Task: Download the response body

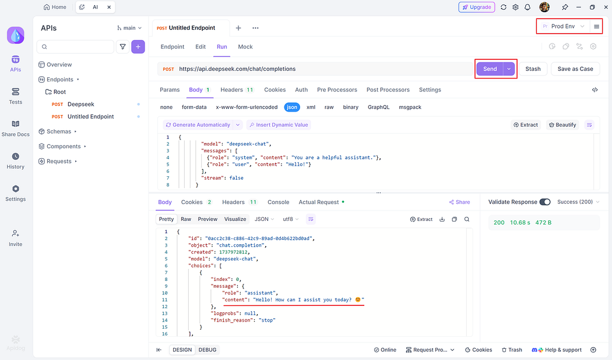Action: (x=442, y=219)
